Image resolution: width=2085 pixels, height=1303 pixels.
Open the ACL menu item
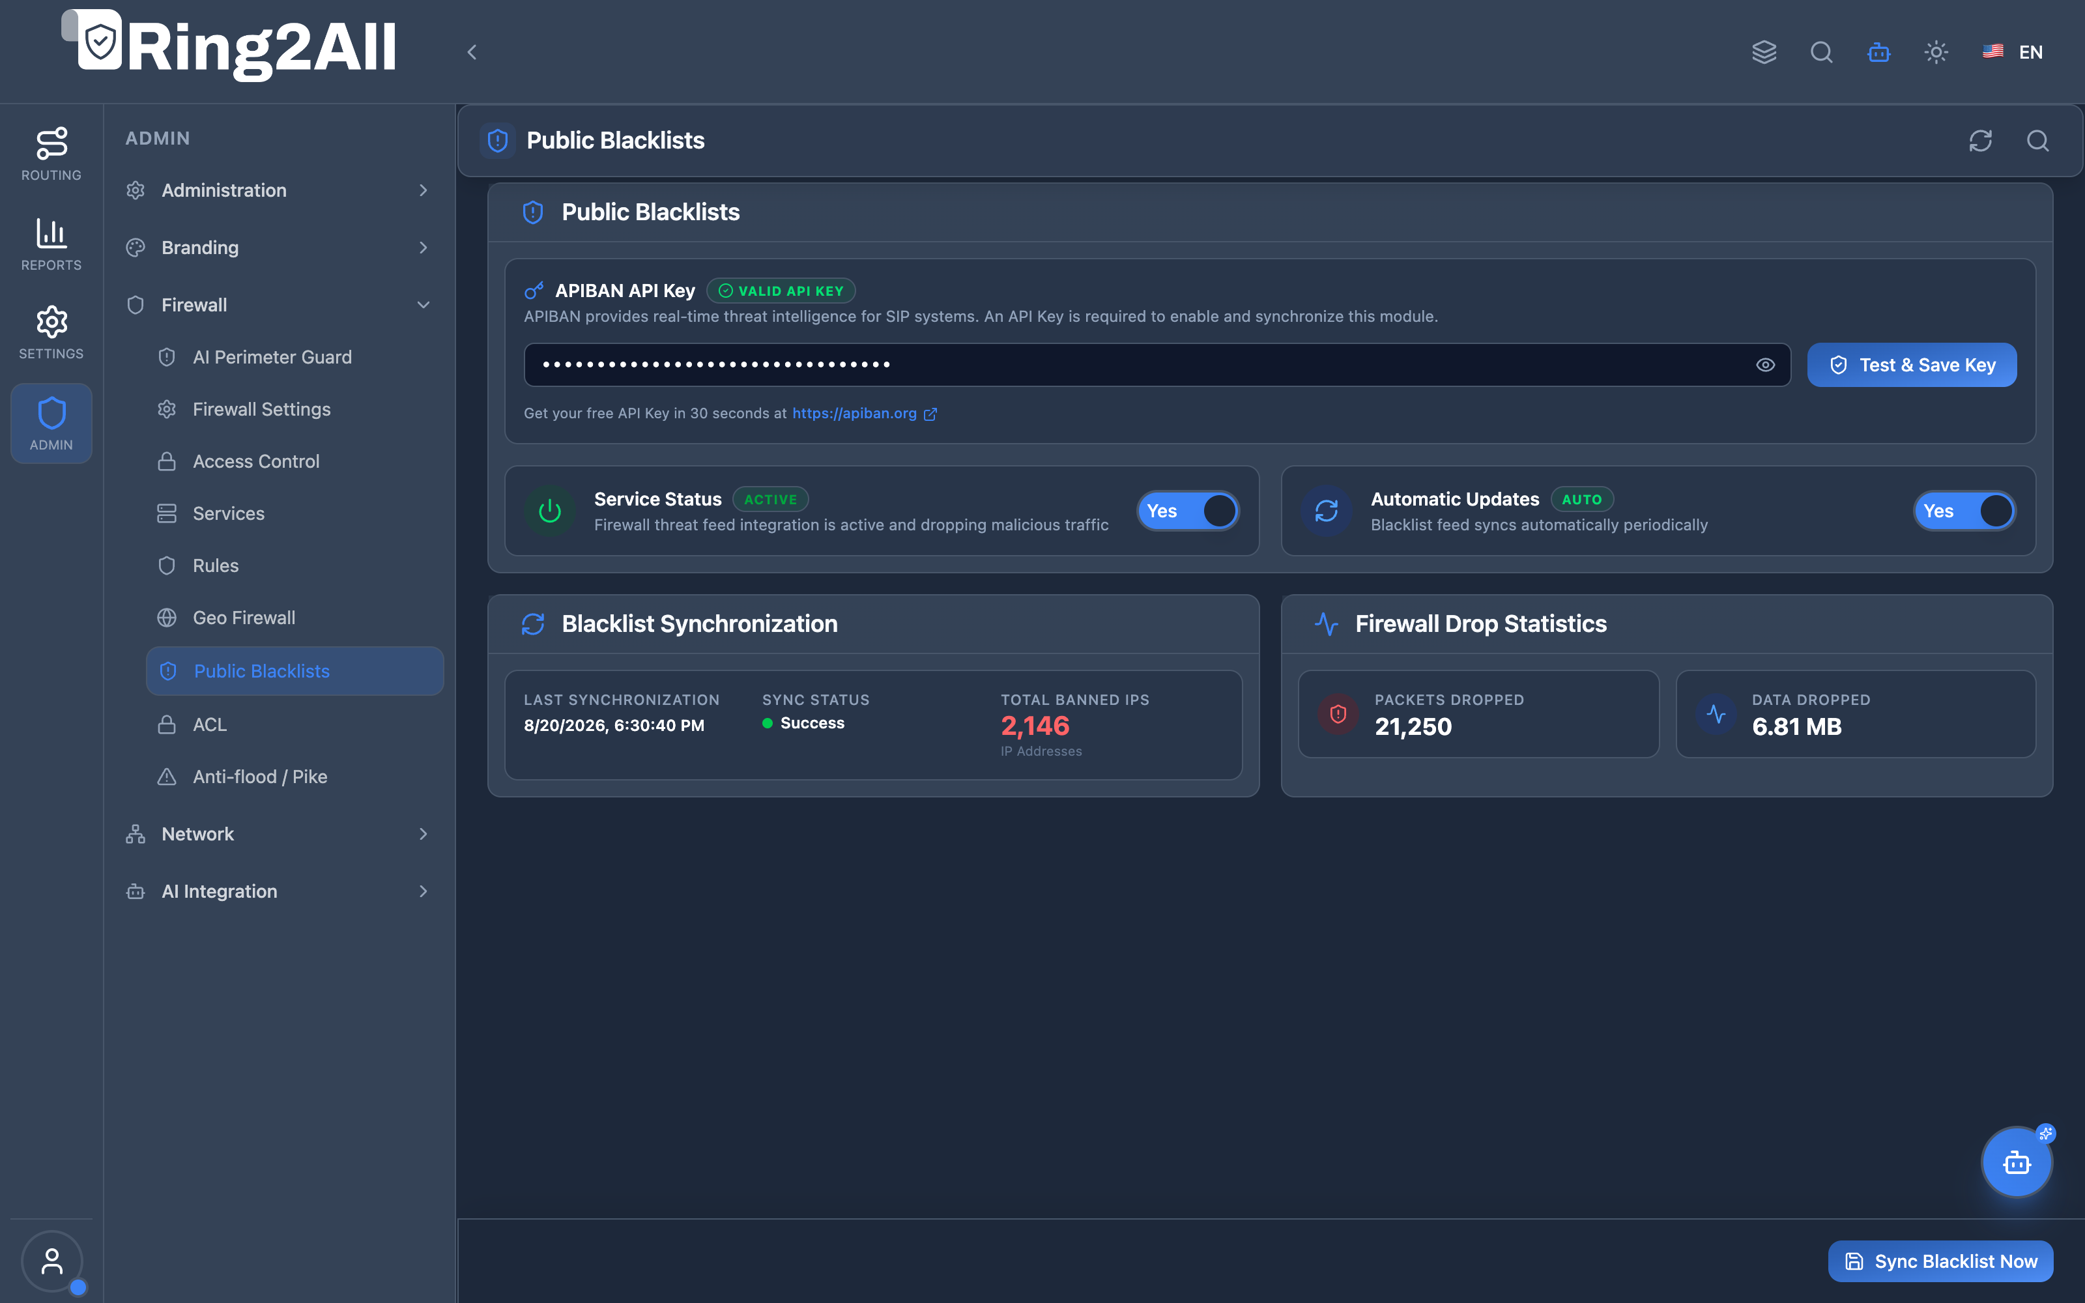tap(295, 724)
